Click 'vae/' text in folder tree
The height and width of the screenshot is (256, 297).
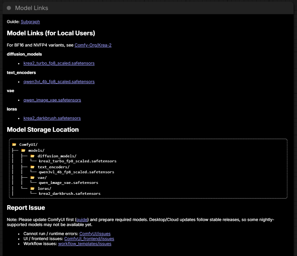[x=42, y=178]
